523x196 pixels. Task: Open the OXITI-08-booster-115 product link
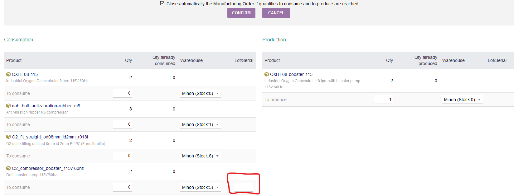click(x=291, y=74)
